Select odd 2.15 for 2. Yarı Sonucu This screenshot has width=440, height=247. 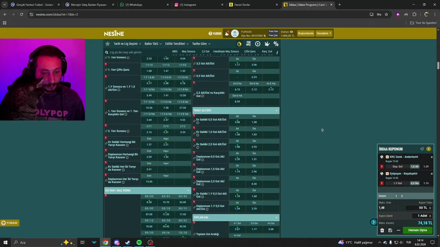pyautogui.click(x=149, y=132)
